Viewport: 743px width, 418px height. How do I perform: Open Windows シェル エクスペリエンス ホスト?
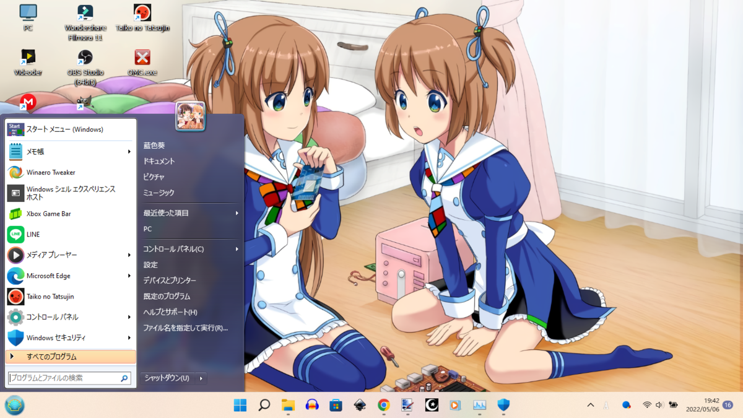(71, 193)
